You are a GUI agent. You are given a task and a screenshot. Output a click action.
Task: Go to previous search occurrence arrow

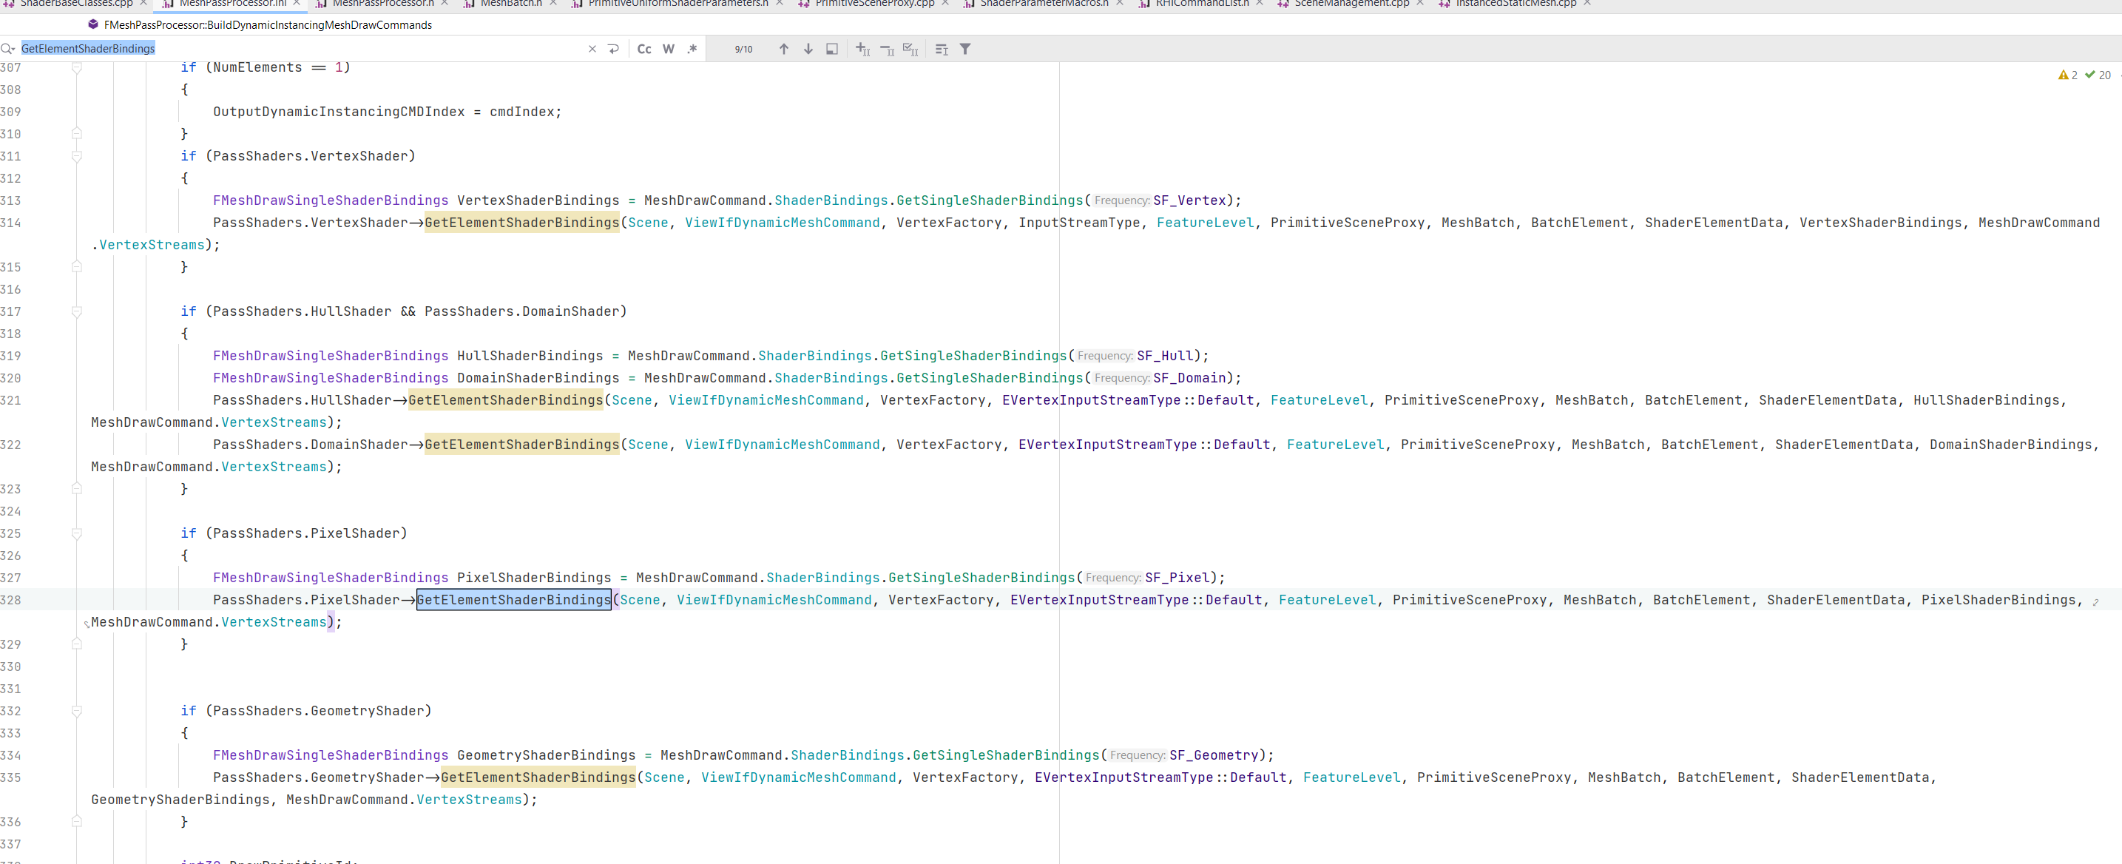point(783,50)
